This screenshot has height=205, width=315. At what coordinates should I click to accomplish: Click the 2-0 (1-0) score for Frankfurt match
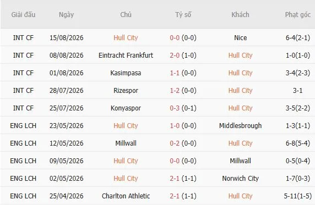183,55
